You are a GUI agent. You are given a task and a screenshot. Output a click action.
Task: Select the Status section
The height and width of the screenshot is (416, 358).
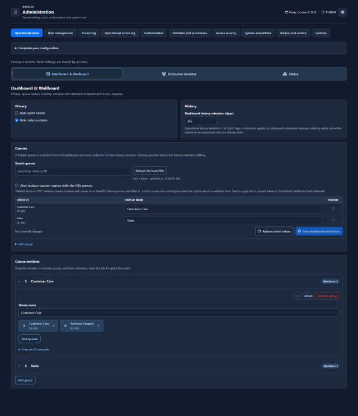[x=290, y=74]
